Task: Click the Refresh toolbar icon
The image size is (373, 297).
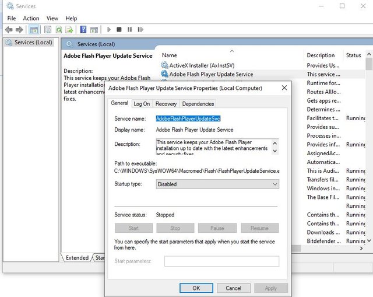Action: pos(59,30)
